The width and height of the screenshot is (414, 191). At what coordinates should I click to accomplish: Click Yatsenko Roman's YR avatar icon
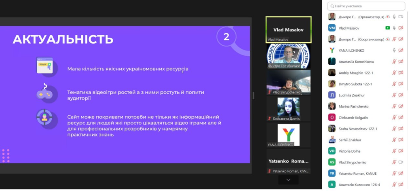(x=332, y=173)
